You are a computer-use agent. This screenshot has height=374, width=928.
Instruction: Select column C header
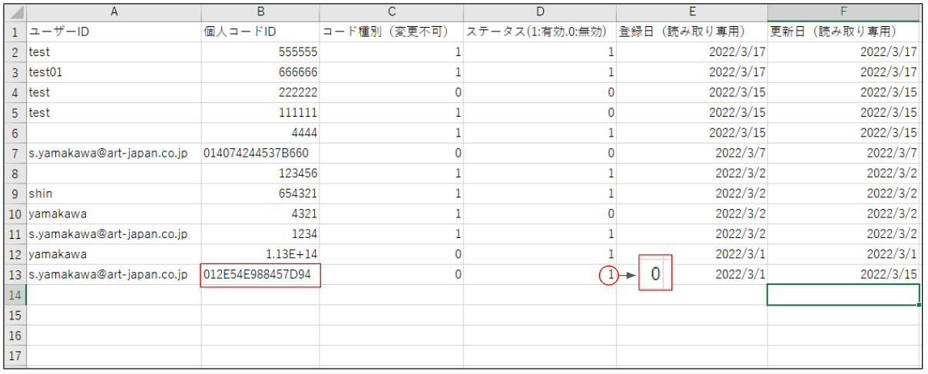coord(391,12)
